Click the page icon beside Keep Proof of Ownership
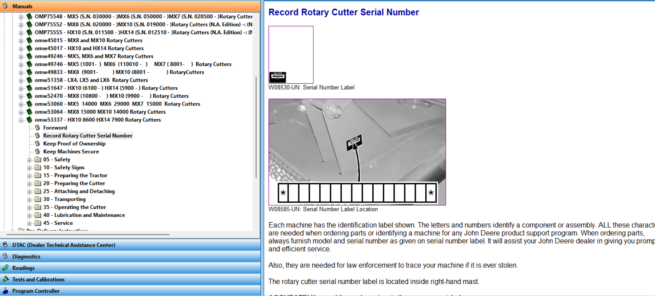 coord(37,144)
